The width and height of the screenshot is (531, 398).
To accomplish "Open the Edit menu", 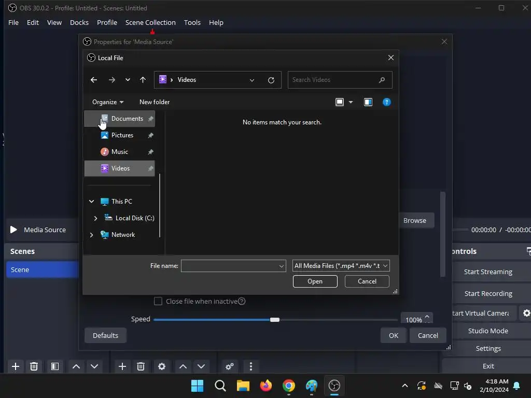I will coord(33,22).
